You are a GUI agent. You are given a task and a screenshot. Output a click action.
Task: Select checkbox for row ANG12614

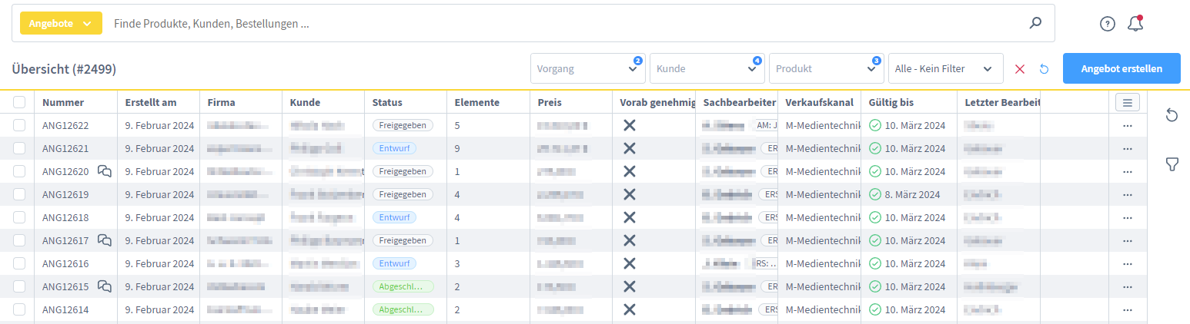(19, 309)
